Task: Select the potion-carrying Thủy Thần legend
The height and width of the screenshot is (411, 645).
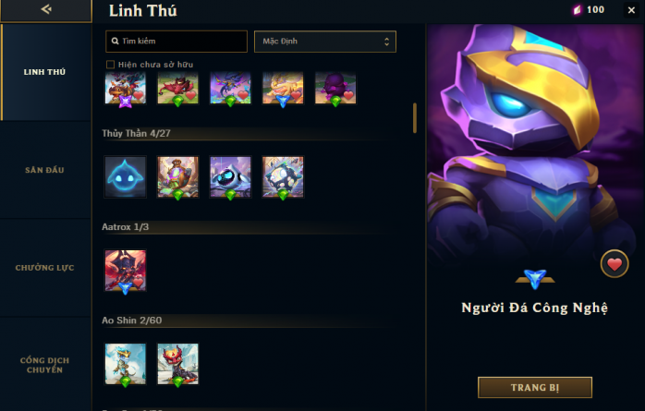Action: point(177,176)
